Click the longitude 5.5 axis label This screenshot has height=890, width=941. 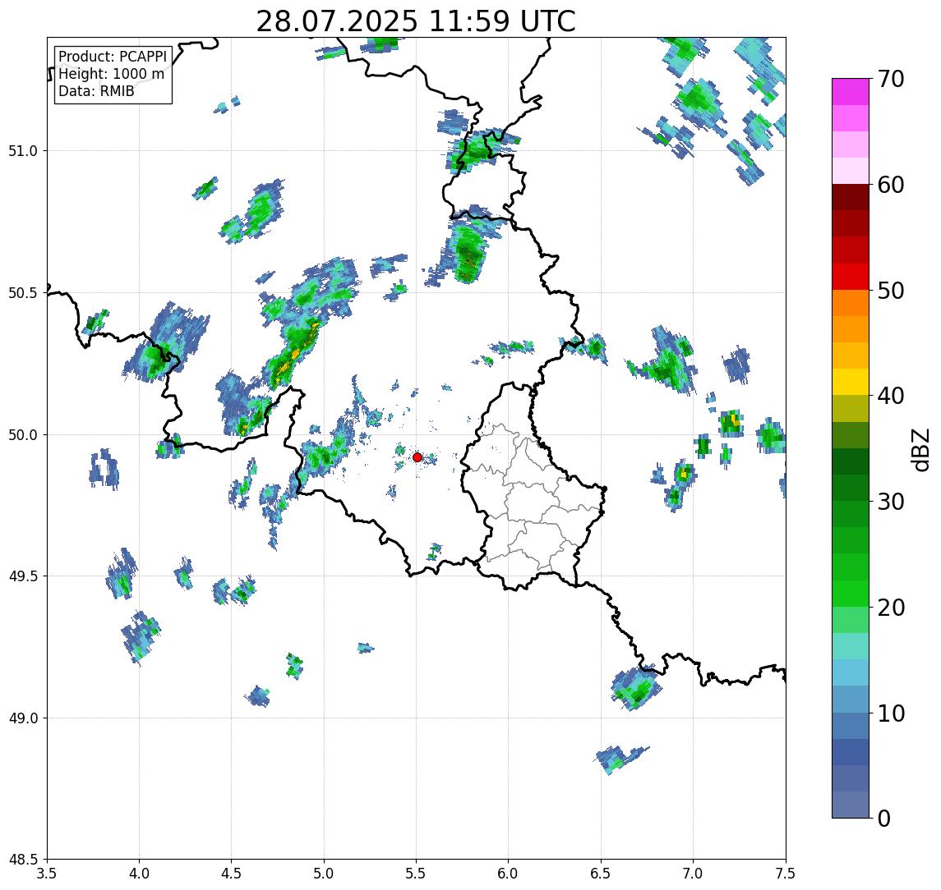click(x=417, y=873)
